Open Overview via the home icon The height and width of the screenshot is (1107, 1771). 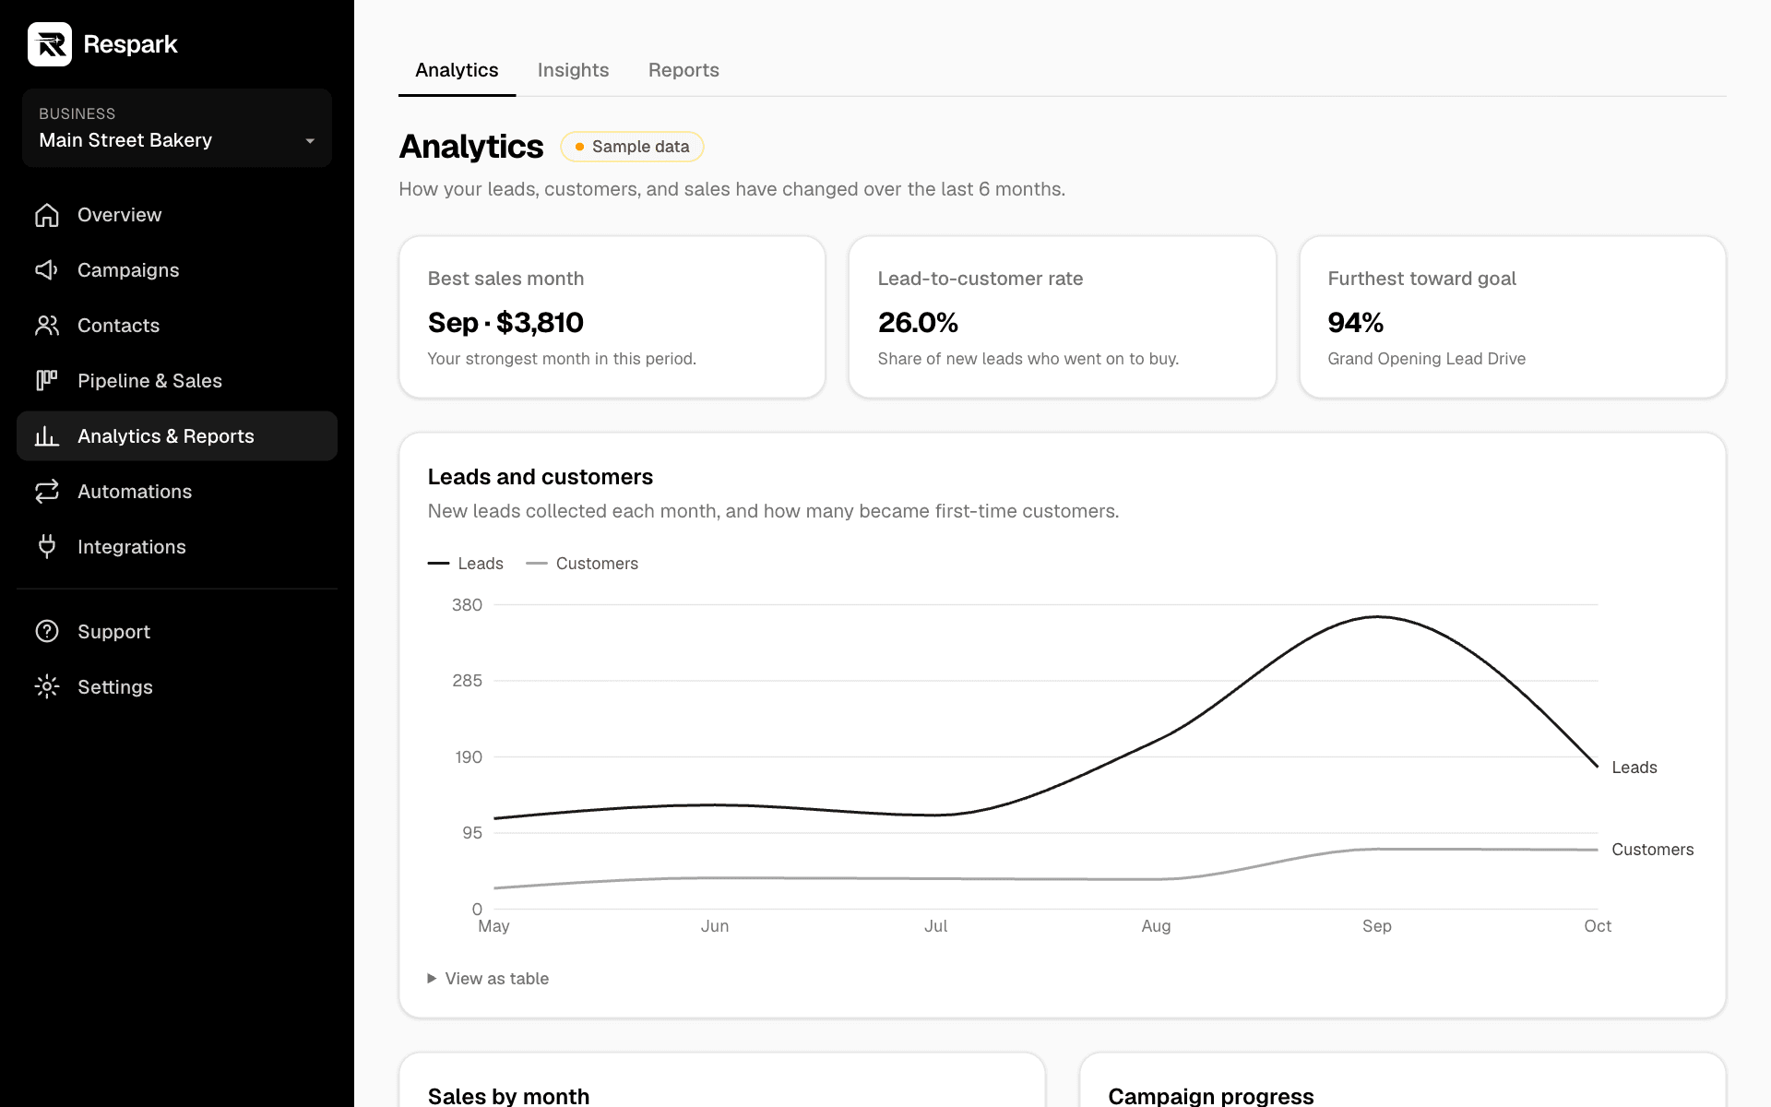(47, 215)
